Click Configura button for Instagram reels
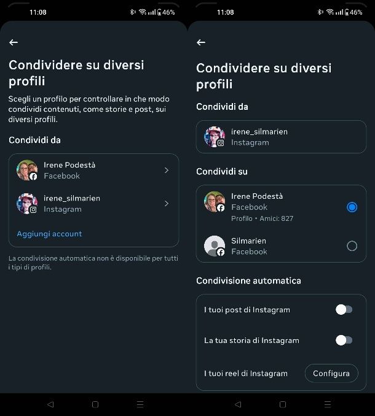The width and height of the screenshot is (375, 416). click(331, 373)
